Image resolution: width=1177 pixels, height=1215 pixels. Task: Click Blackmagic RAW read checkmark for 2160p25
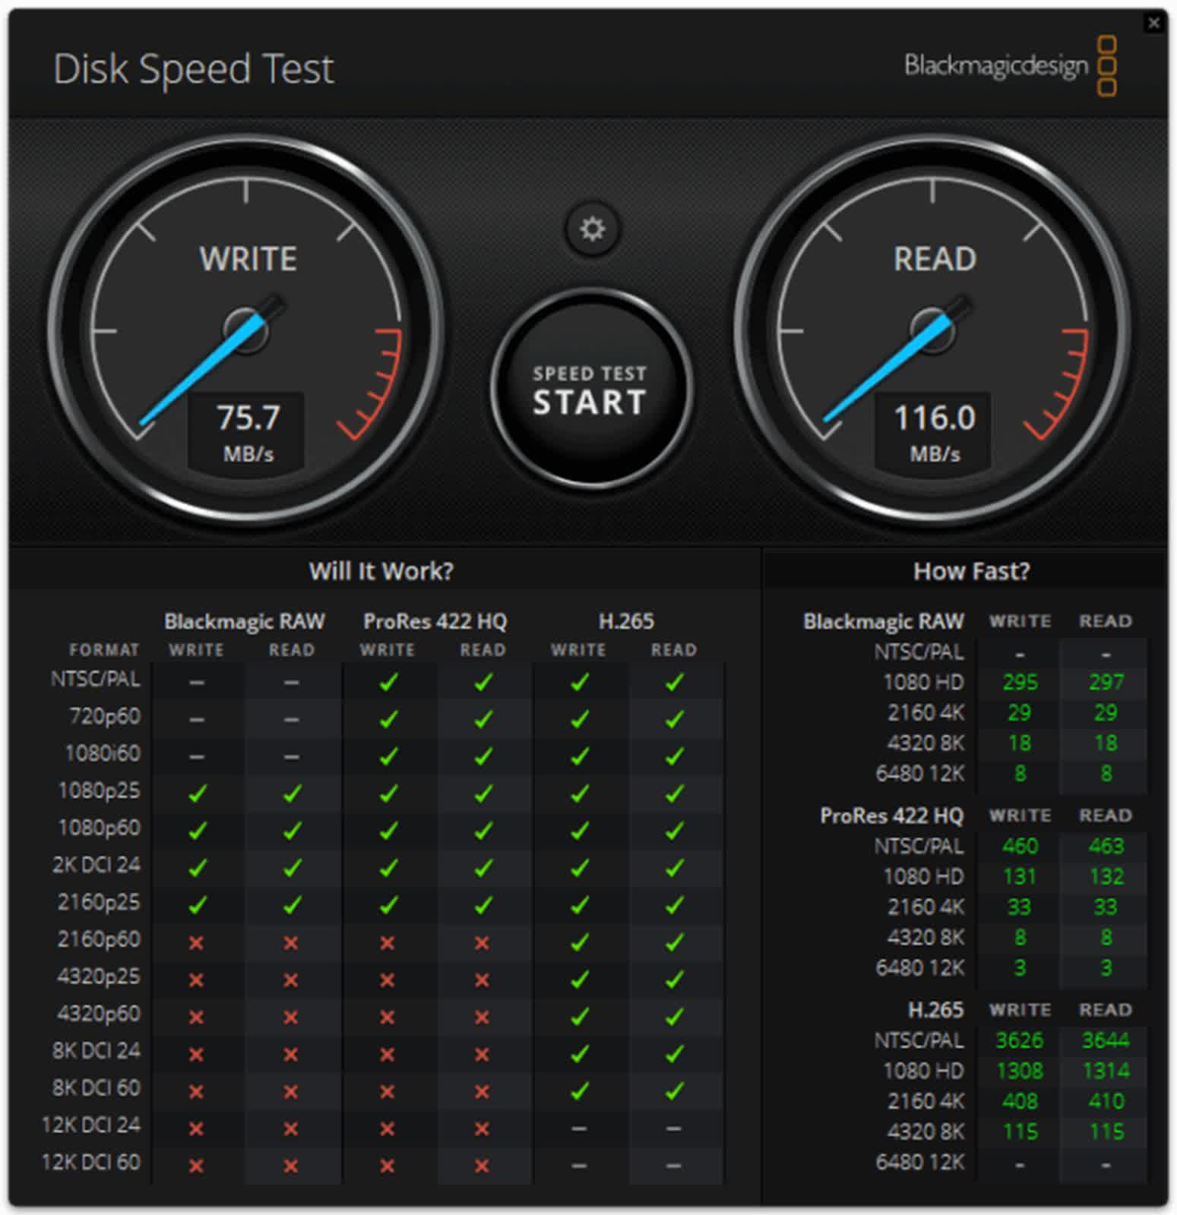(292, 906)
